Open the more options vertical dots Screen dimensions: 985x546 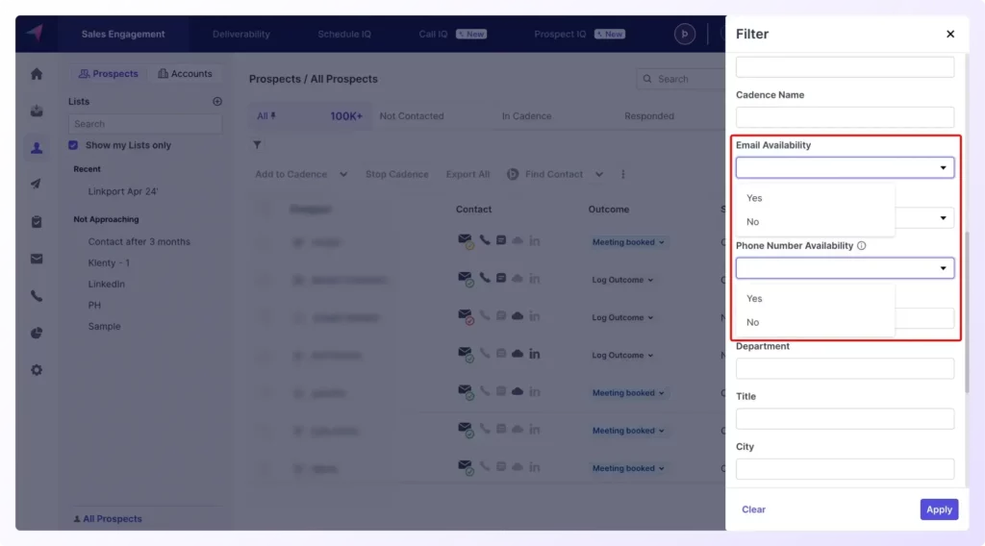coord(623,174)
